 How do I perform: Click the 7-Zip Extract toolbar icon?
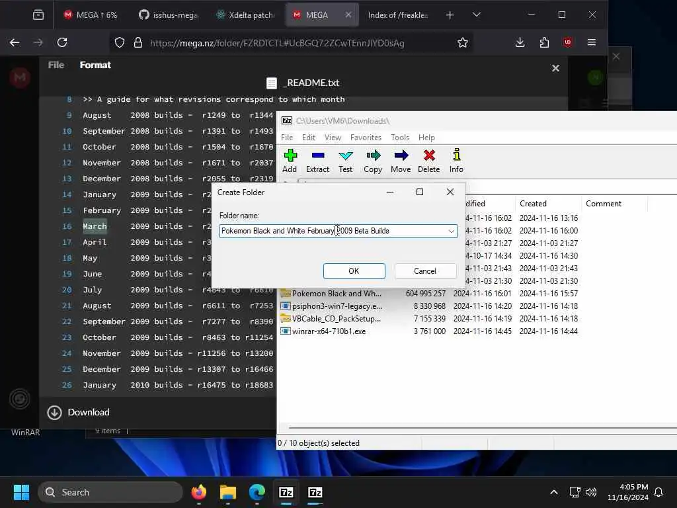pyautogui.click(x=318, y=160)
